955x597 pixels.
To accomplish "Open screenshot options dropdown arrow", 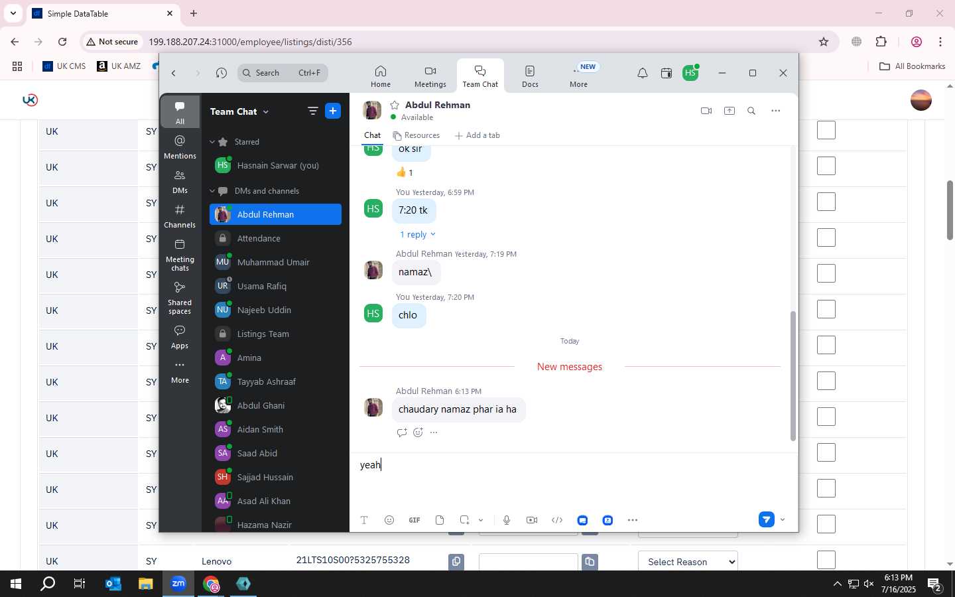I will tap(481, 520).
